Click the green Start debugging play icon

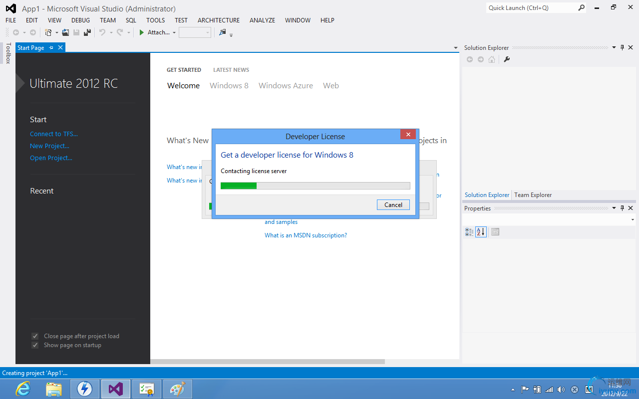coord(142,32)
